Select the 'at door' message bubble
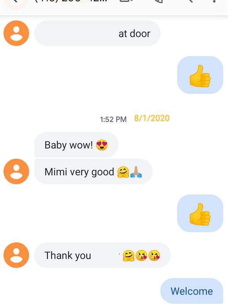Screen dimensions: 228x304 (x=97, y=33)
